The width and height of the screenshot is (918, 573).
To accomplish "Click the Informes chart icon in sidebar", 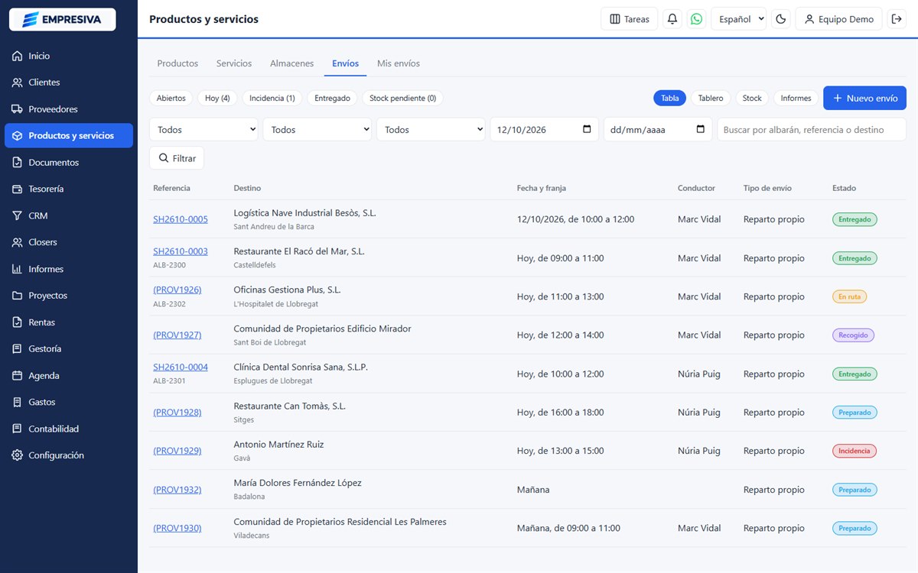I will (18, 269).
